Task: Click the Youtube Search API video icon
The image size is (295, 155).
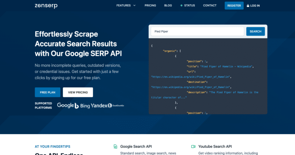Action: 194,147
